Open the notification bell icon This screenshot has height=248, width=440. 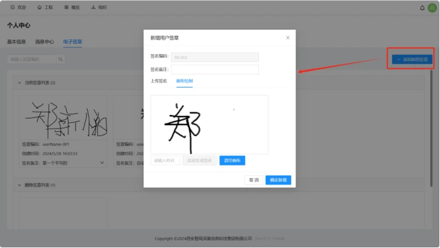(x=422, y=8)
